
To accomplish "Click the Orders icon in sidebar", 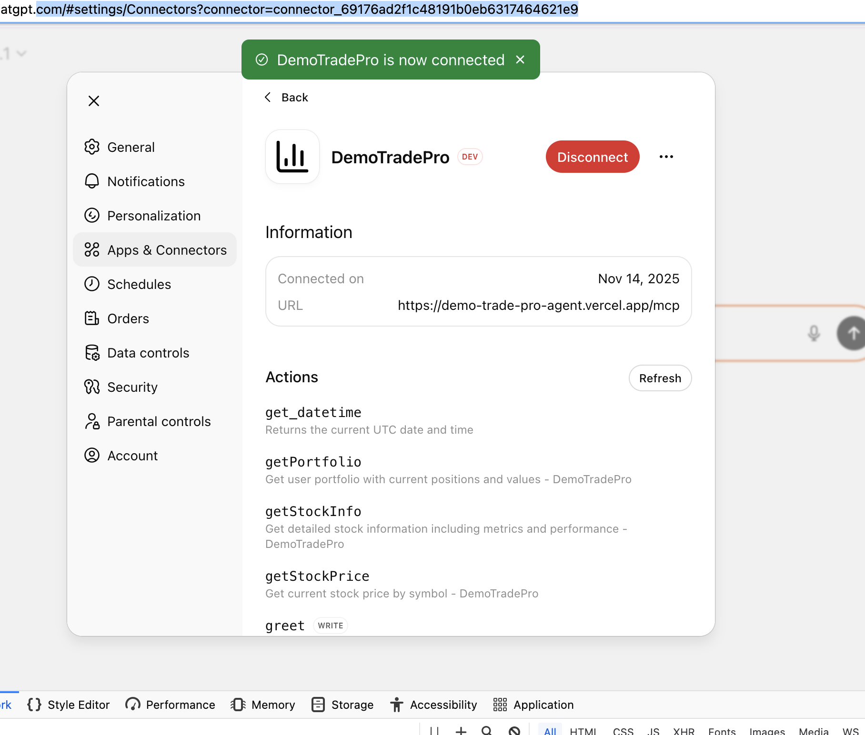I will tap(92, 318).
